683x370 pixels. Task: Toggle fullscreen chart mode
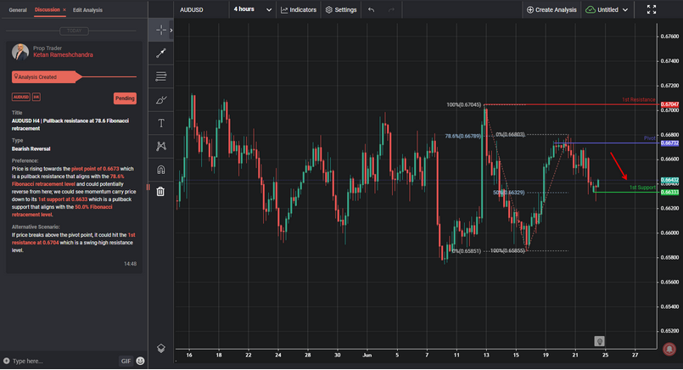[x=652, y=9]
